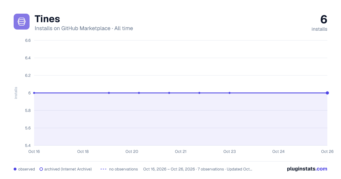
Task: Click the 'observed' legend label
Action: coord(26,169)
